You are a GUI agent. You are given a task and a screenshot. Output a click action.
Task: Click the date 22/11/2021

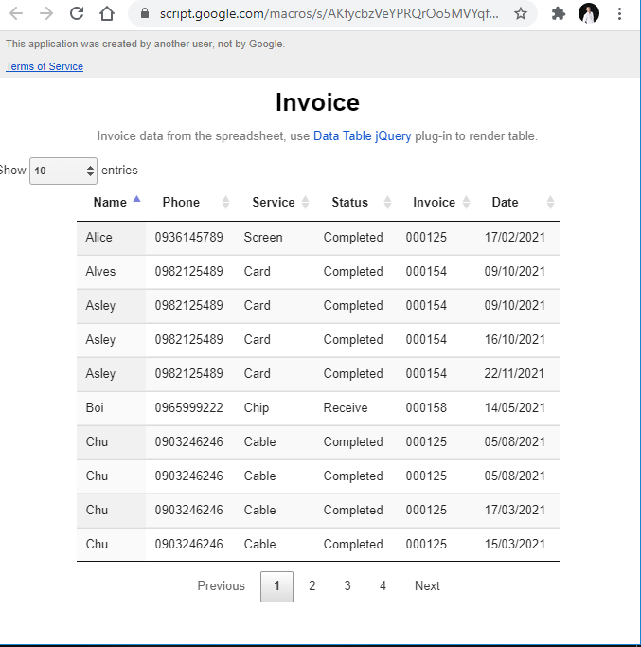(x=514, y=374)
